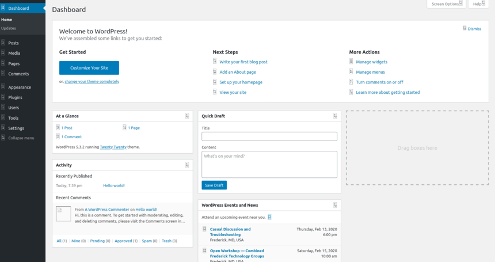Open Write your first blog post link
The height and width of the screenshot is (262, 495).
(x=243, y=62)
